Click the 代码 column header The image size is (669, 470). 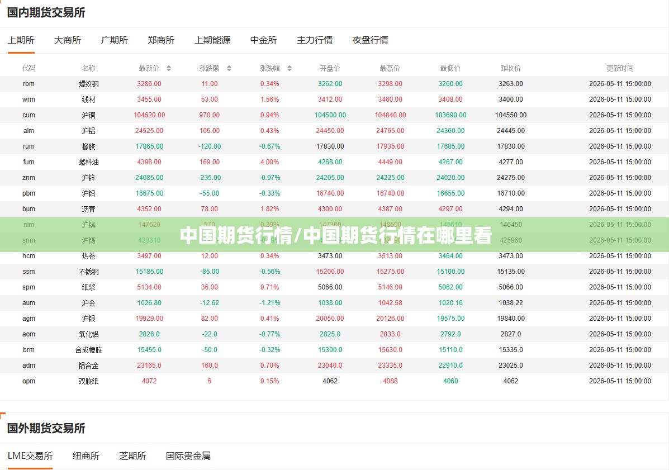pos(29,68)
